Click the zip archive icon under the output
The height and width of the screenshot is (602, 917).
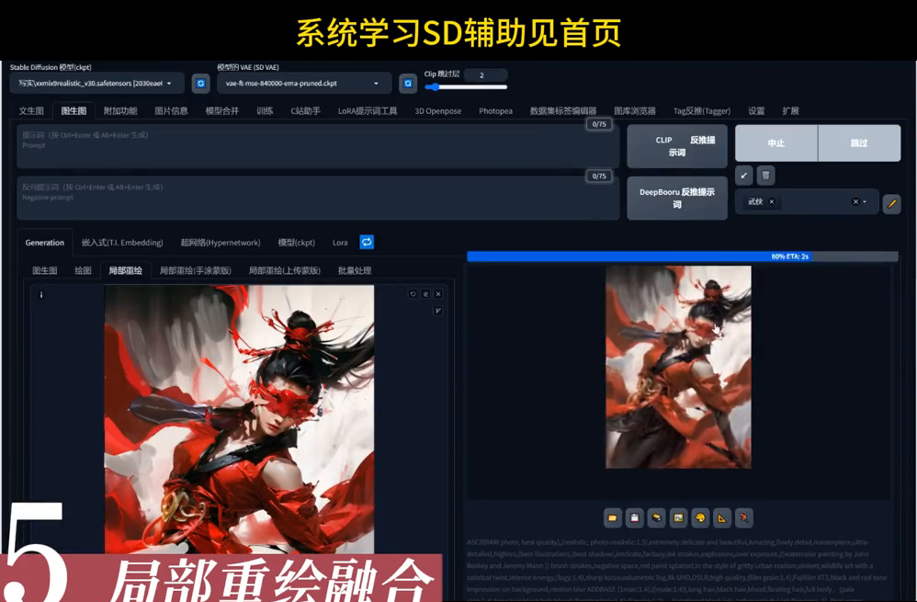coord(656,517)
